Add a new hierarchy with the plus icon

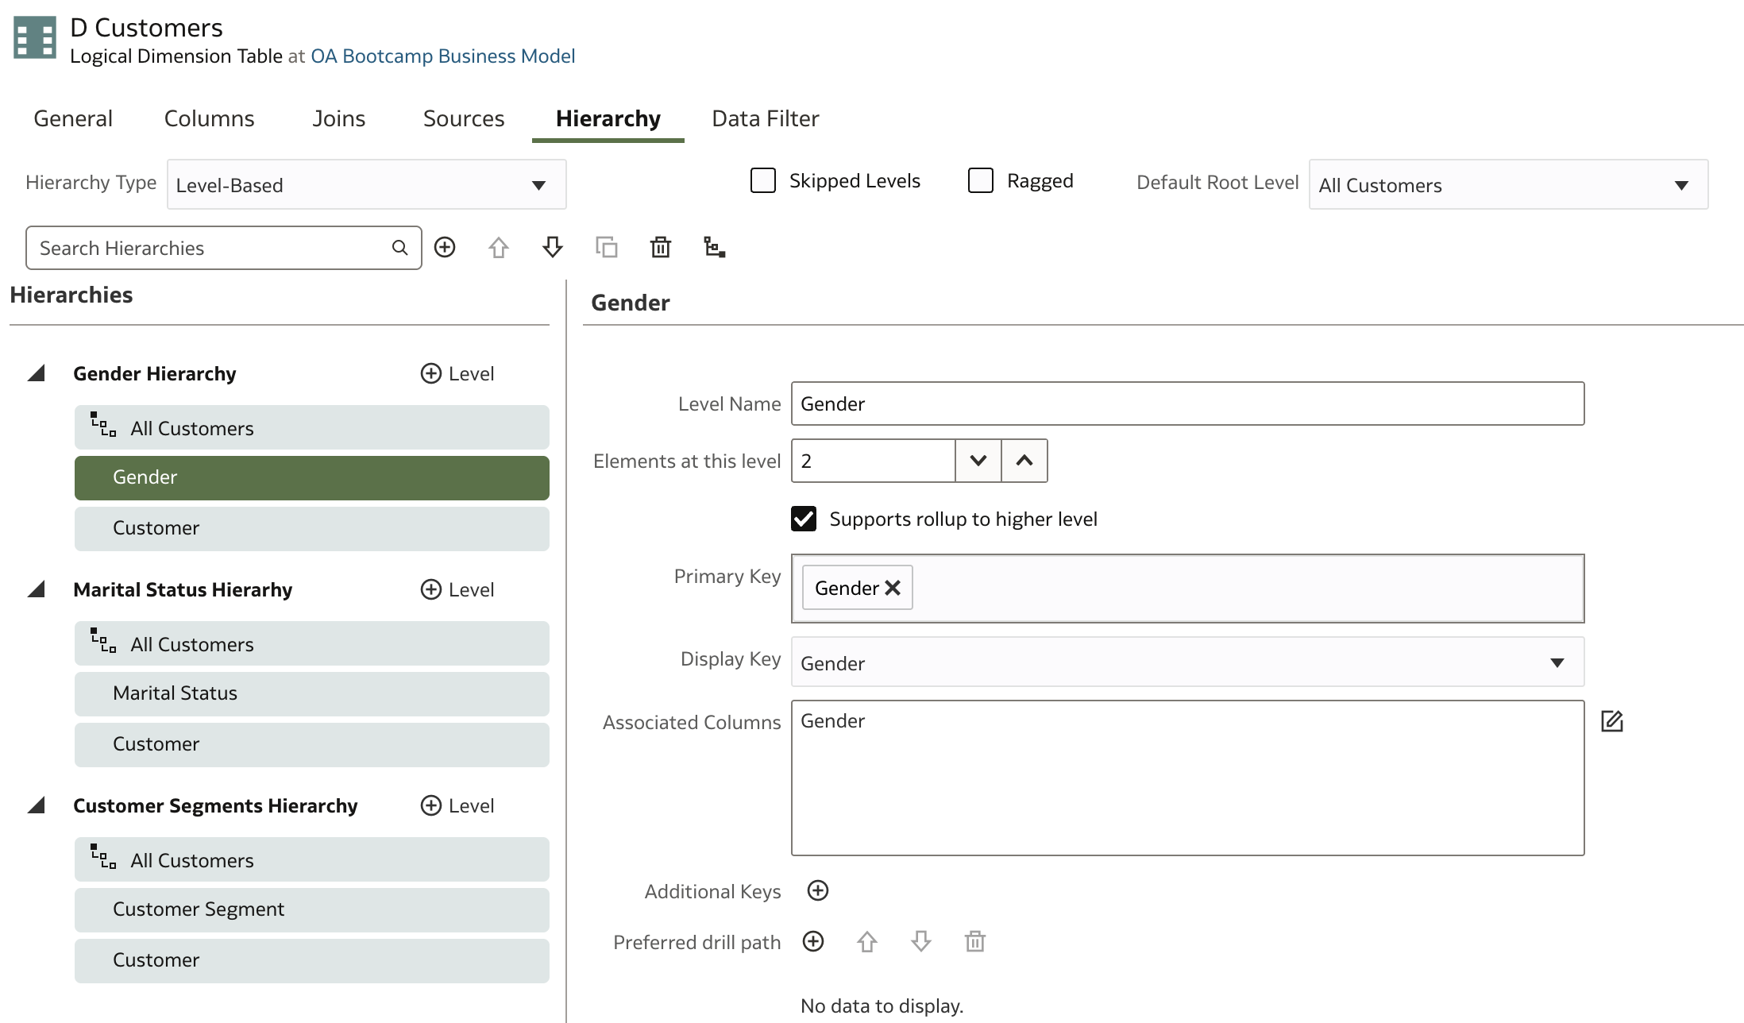[445, 247]
